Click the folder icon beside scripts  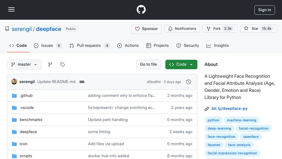coord(14,156)
